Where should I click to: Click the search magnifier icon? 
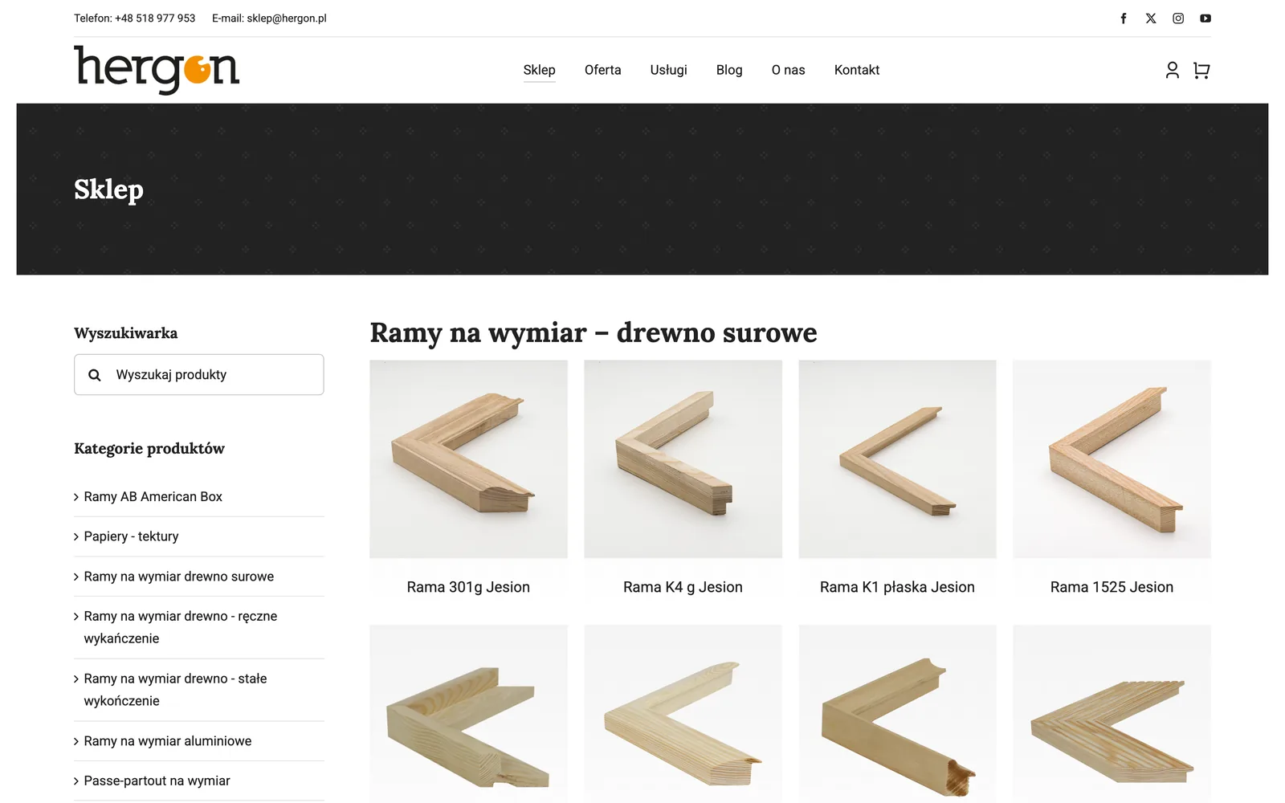click(95, 375)
